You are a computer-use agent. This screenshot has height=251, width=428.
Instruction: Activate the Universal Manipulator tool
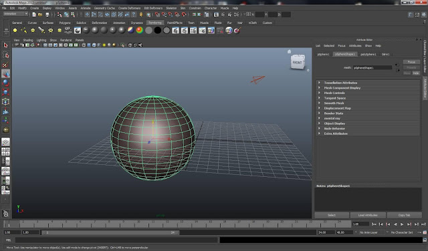click(x=5, y=101)
